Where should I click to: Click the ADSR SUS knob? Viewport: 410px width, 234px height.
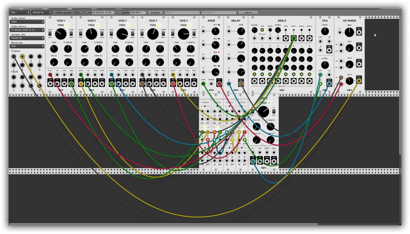(x=215, y=58)
